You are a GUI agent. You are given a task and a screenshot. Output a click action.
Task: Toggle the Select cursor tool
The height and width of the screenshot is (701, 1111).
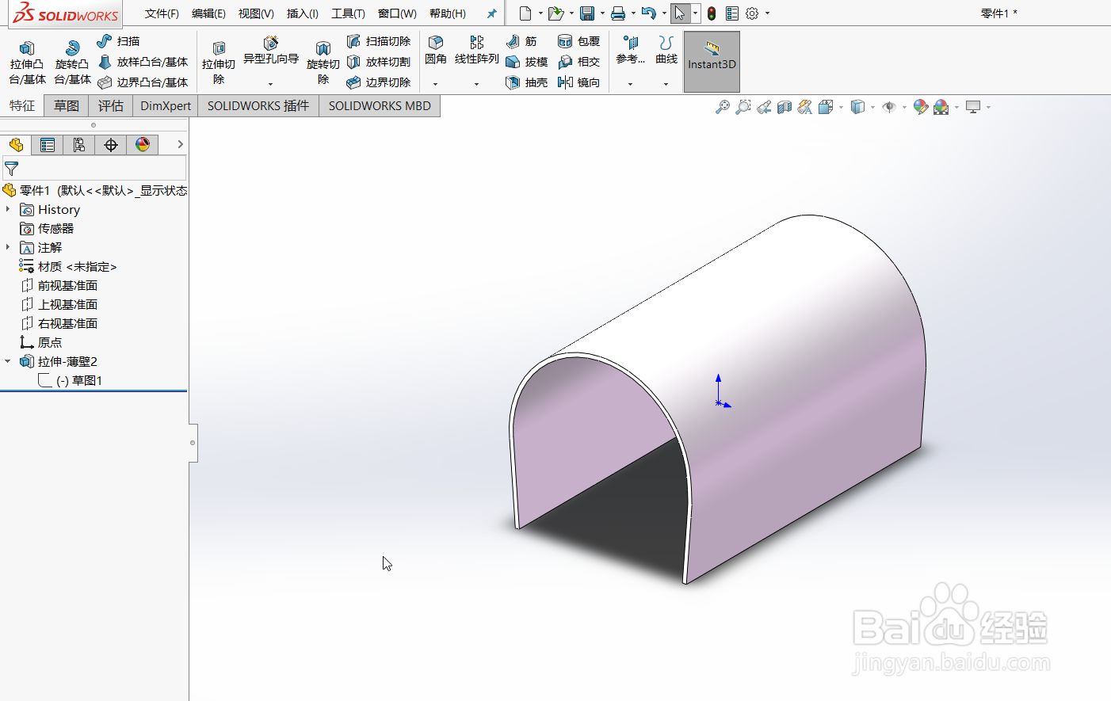[680, 13]
